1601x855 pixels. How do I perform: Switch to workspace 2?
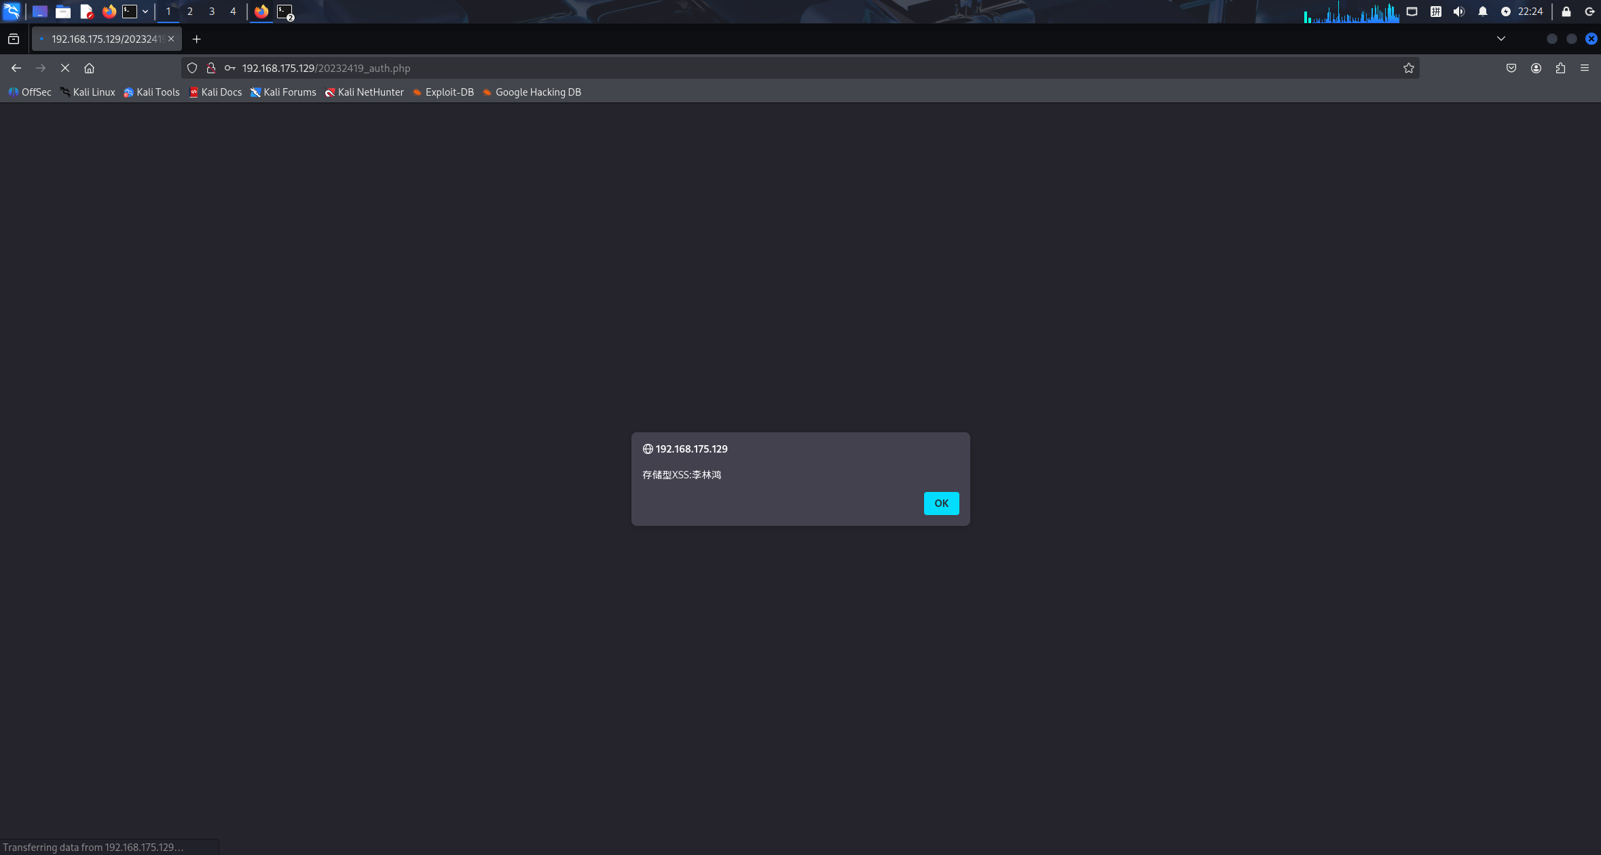190,12
